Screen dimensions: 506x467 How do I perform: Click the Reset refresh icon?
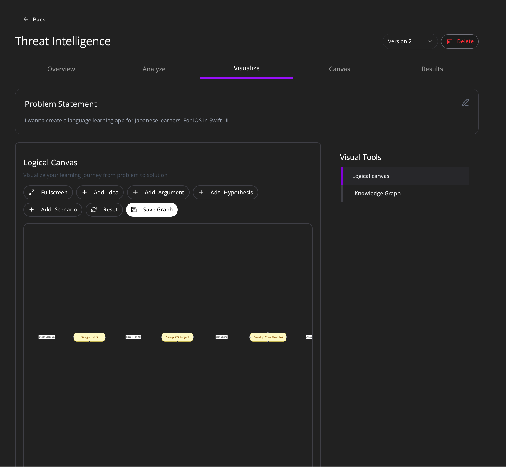pyautogui.click(x=94, y=209)
